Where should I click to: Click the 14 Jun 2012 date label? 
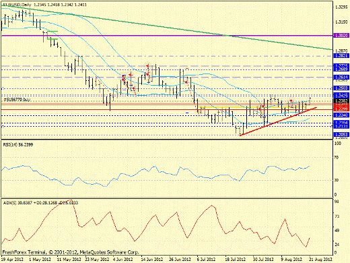pyautogui.click(x=152, y=259)
